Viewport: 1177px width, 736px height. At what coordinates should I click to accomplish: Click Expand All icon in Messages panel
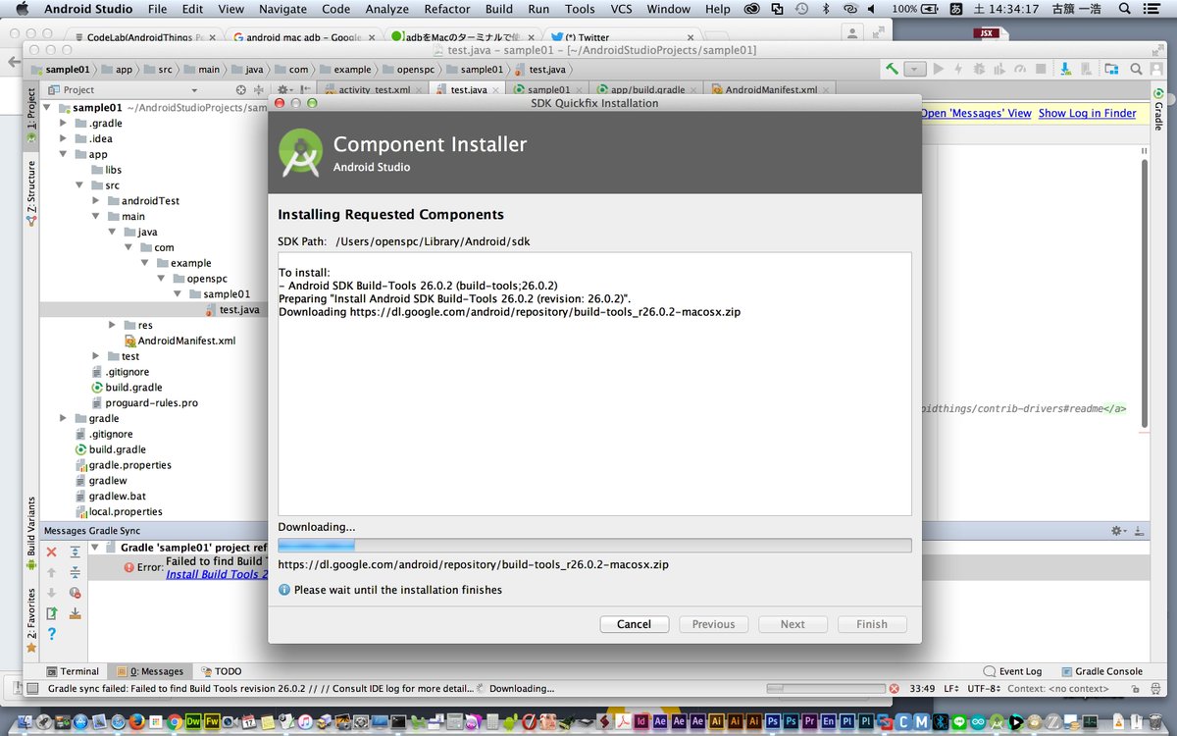75,552
